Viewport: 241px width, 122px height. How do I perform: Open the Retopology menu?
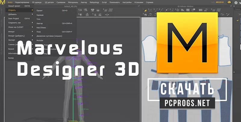94,2
